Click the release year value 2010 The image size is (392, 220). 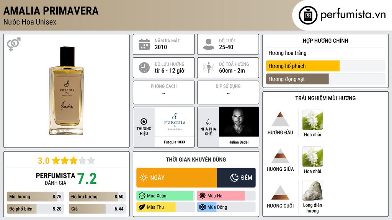pos(161,47)
